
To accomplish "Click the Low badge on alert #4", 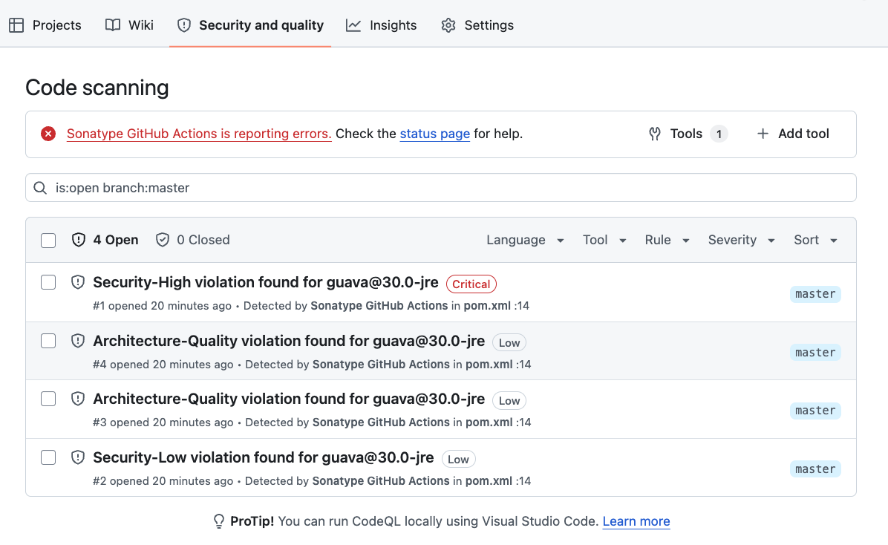I will click(509, 342).
